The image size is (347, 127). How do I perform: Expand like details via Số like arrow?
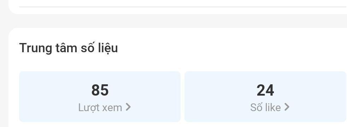click(x=287, y=107)
